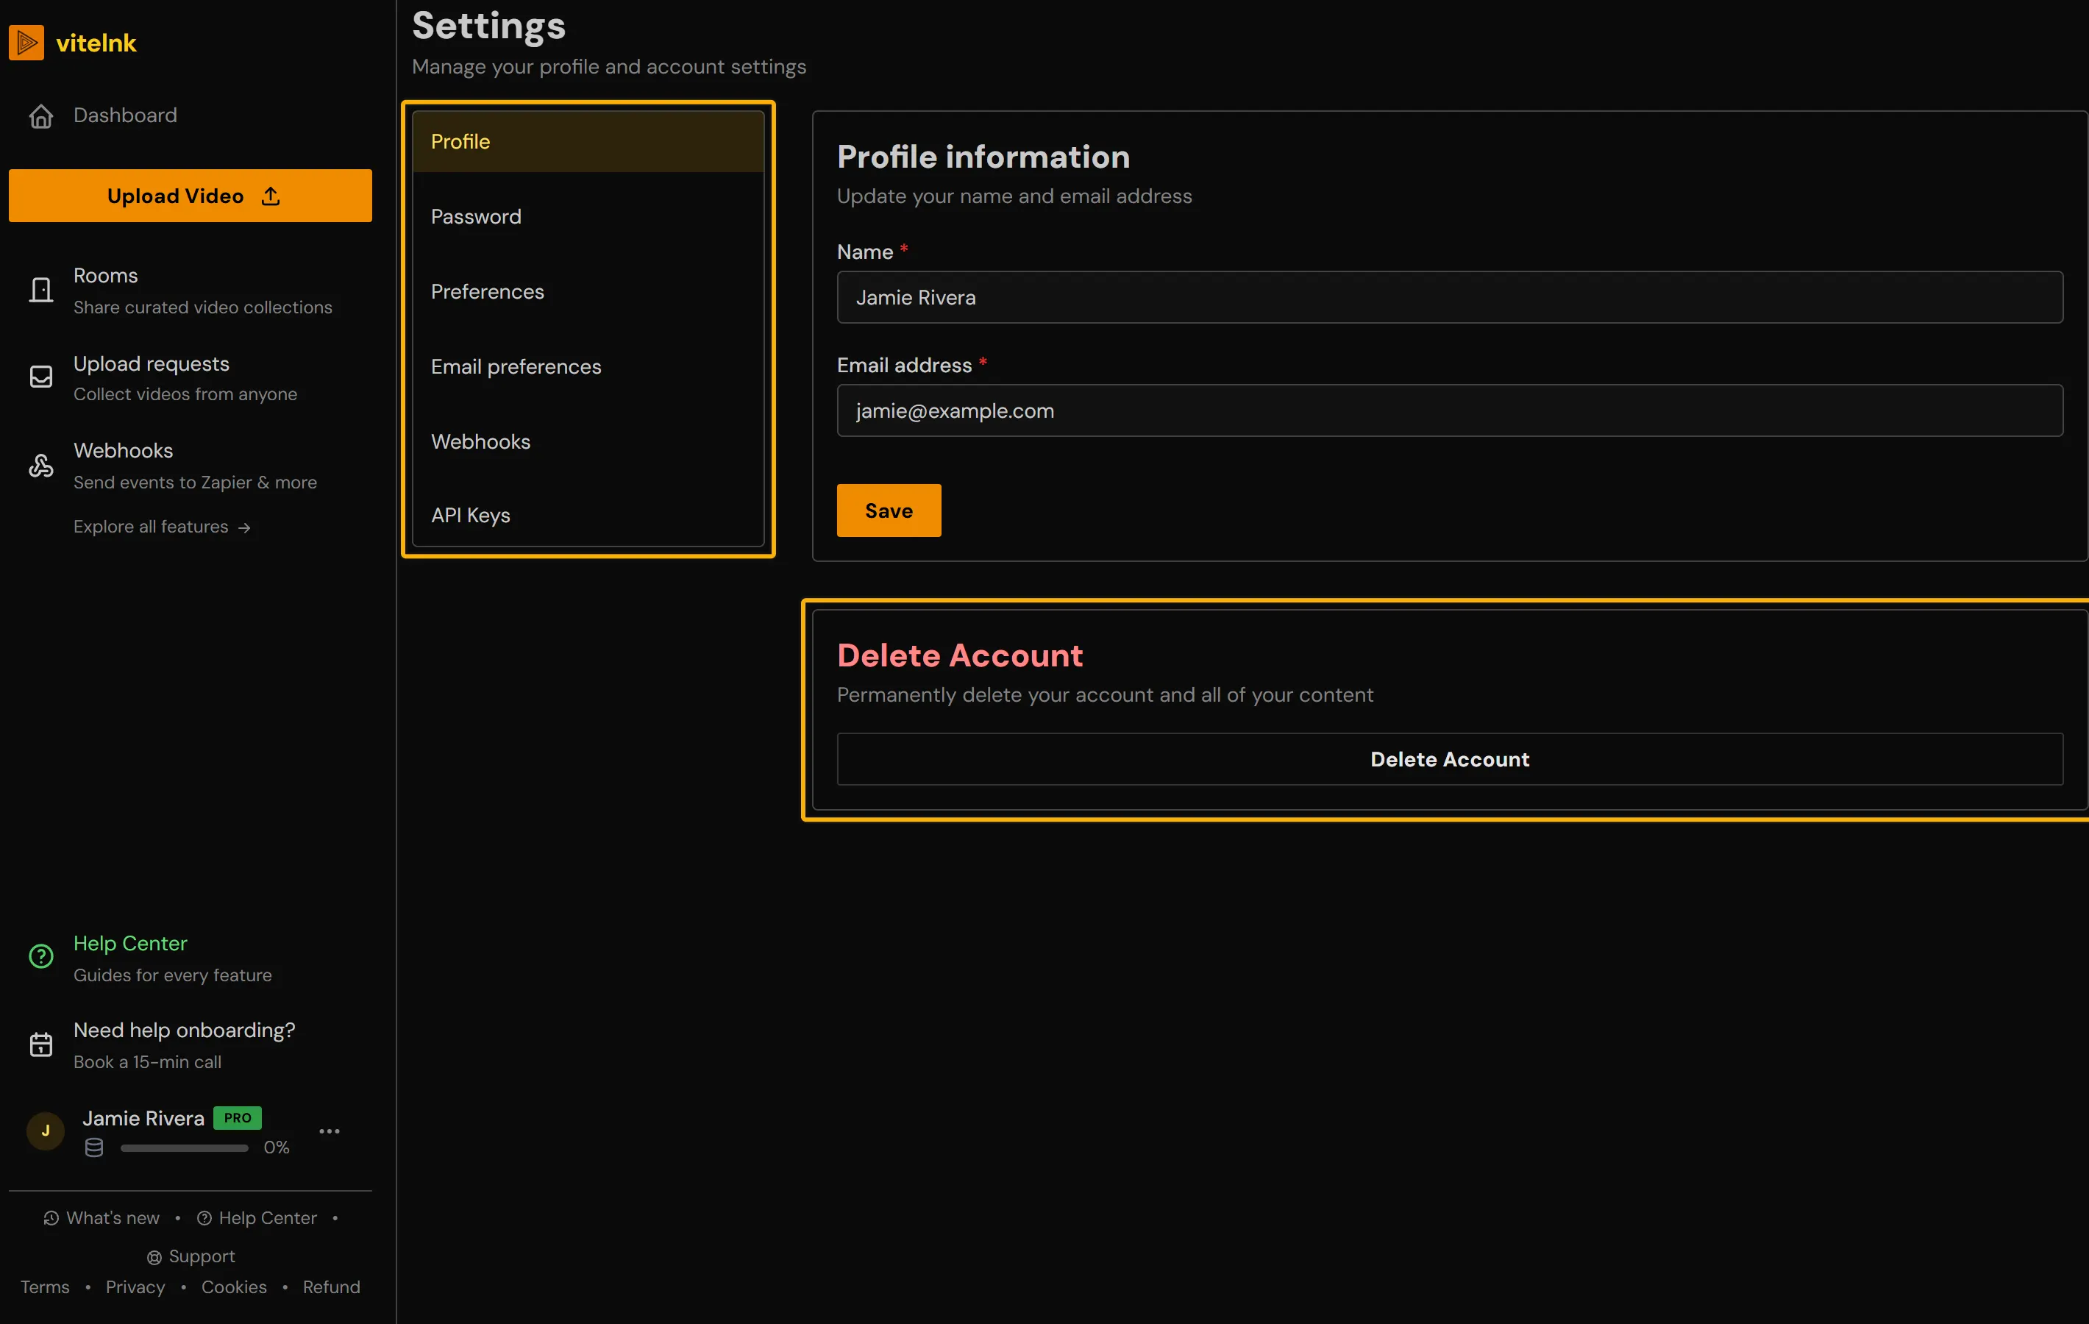Image resolution: width=2089 pixels, height=1324 pixels.
Task: Click the vitelnk brand name
Action: 96,43
